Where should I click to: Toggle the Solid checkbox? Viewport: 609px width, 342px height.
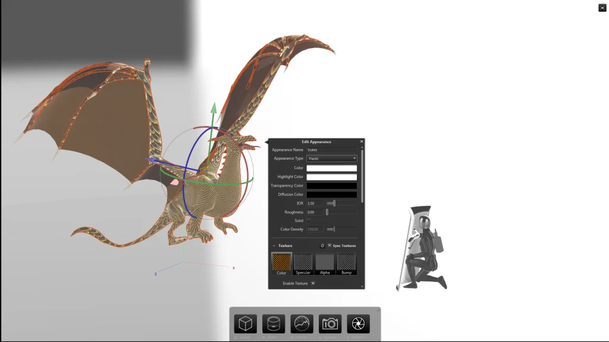(x=309, y=221)
